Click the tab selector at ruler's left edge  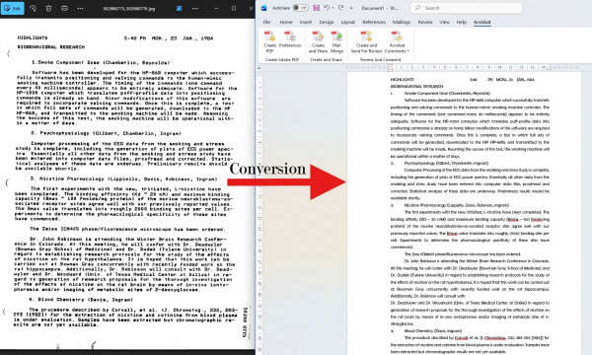259,67
